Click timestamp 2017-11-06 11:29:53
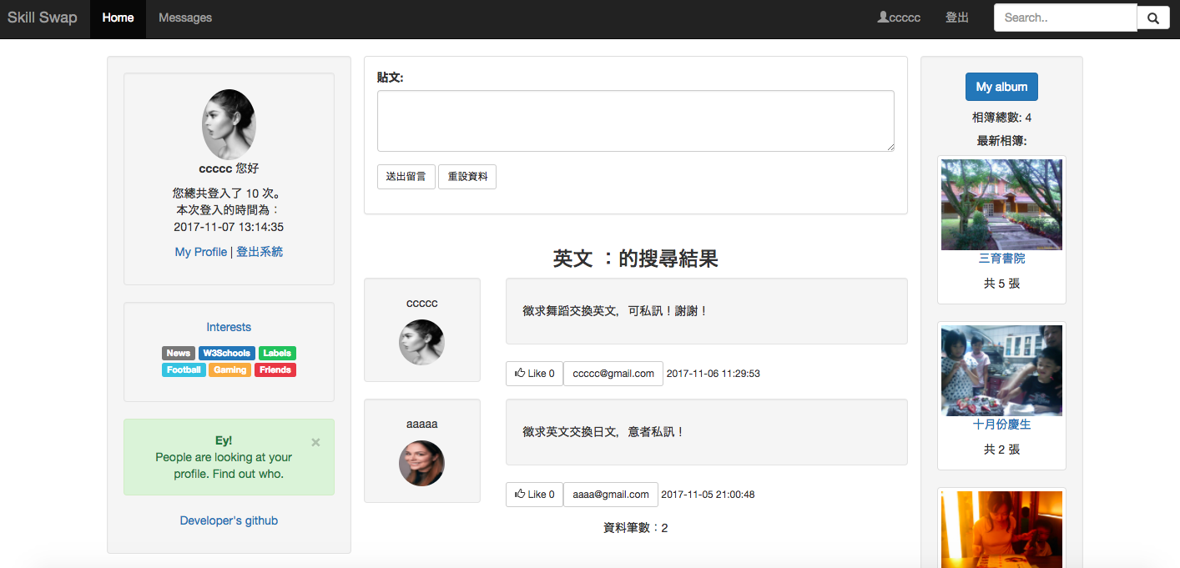 714,374
